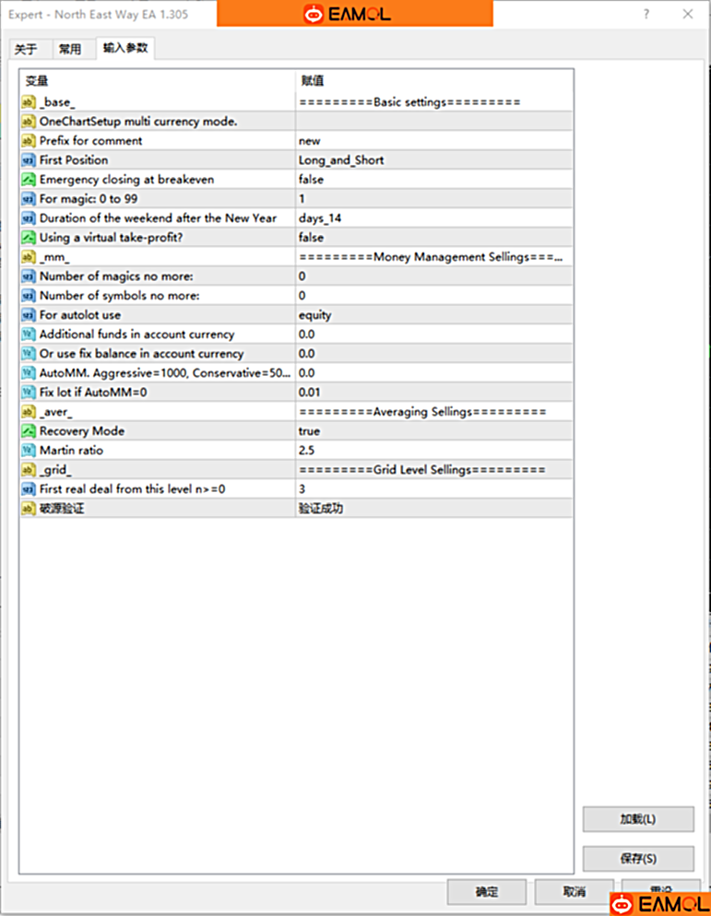
Task: Click the icon beside OneChartSetup multi currency mode
Action: [29, 122]
